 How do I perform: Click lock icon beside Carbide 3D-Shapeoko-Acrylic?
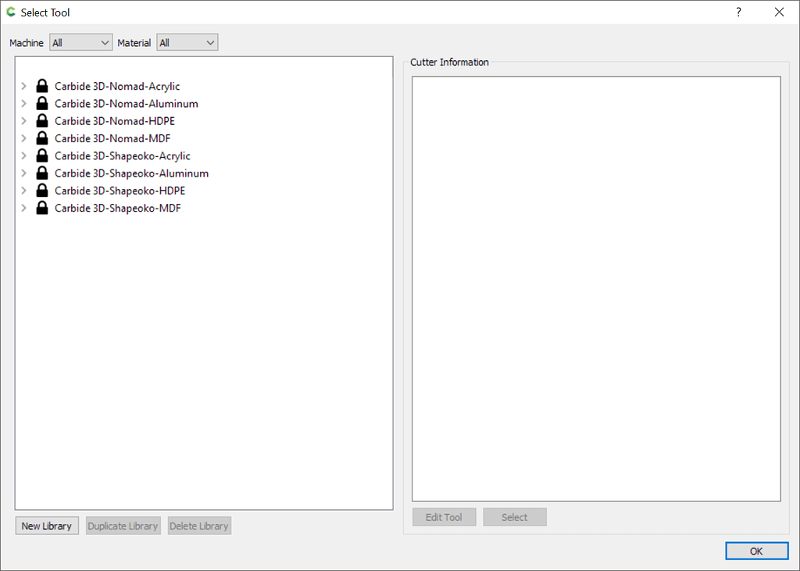[42, 155]
